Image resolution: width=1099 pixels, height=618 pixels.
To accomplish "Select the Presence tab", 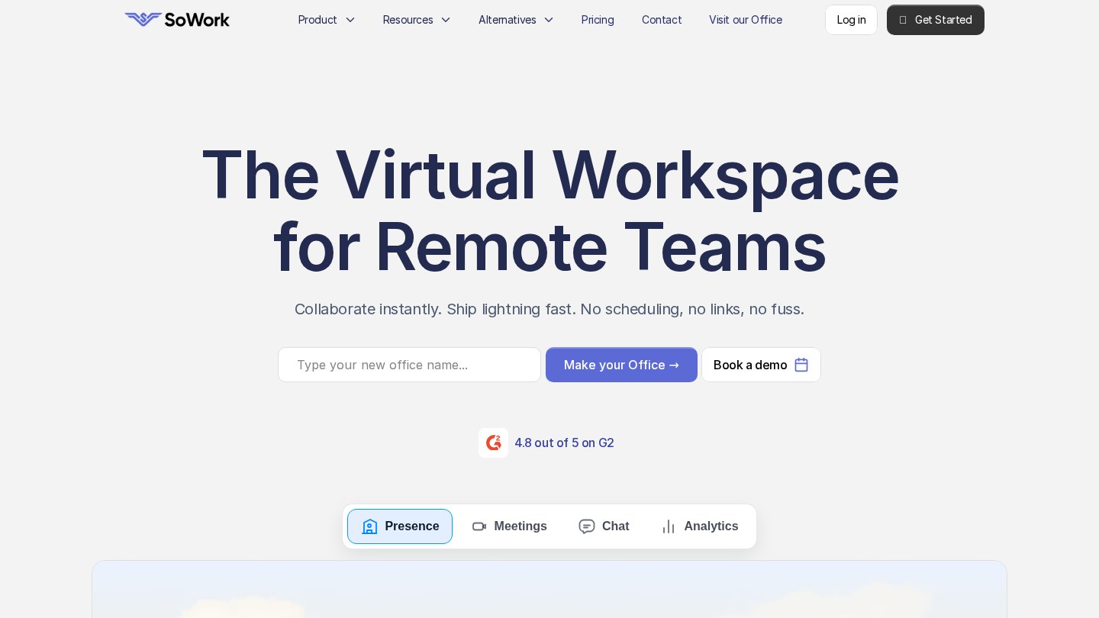I will (x=400, y=526).
